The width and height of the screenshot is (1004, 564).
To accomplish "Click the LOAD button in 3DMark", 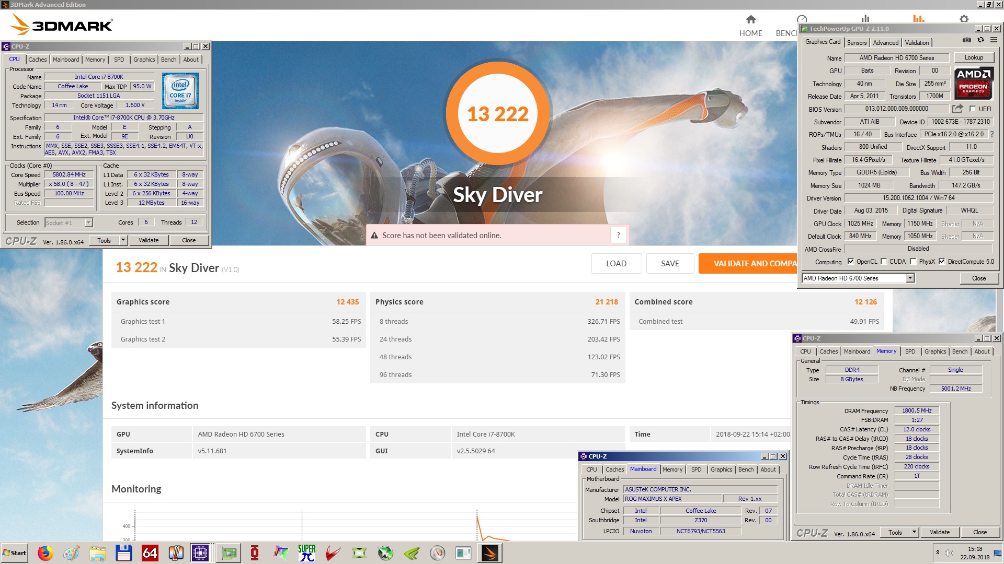I will point(616,263).
